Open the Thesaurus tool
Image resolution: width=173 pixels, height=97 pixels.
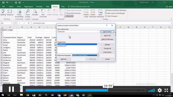[10, 12]
